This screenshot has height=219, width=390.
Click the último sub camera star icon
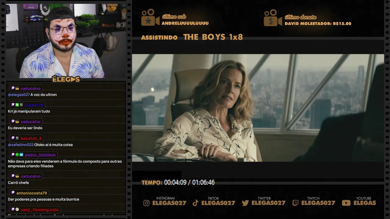(150, 17)
